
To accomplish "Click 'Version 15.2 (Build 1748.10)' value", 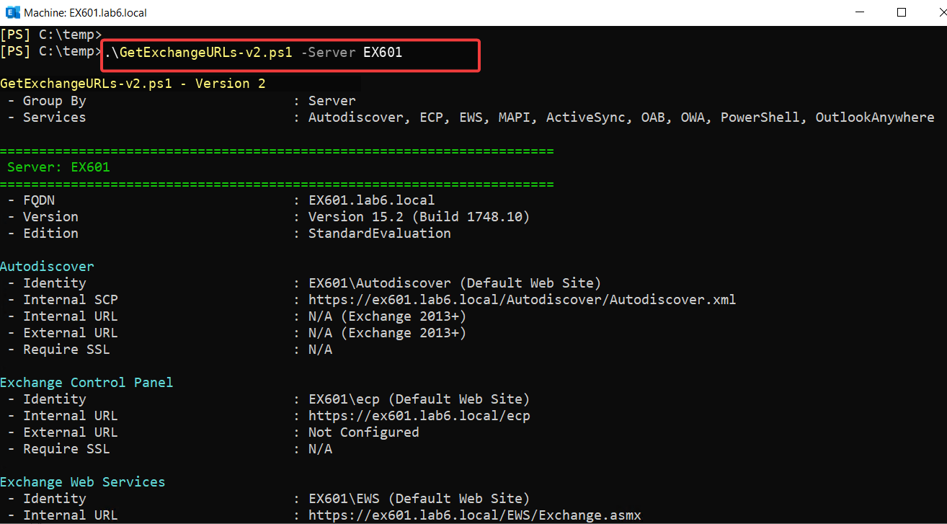I will click(419, 217).
